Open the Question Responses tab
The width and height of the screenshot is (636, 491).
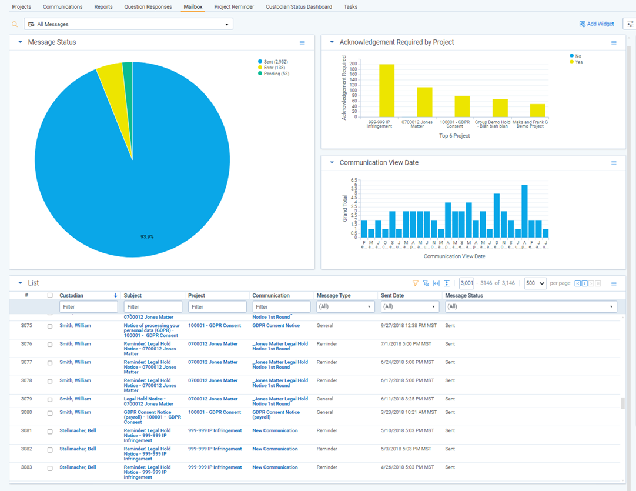(x=148, y=7)
